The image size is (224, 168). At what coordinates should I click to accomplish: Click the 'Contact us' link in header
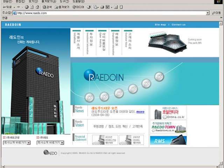[x=178, y=24]
